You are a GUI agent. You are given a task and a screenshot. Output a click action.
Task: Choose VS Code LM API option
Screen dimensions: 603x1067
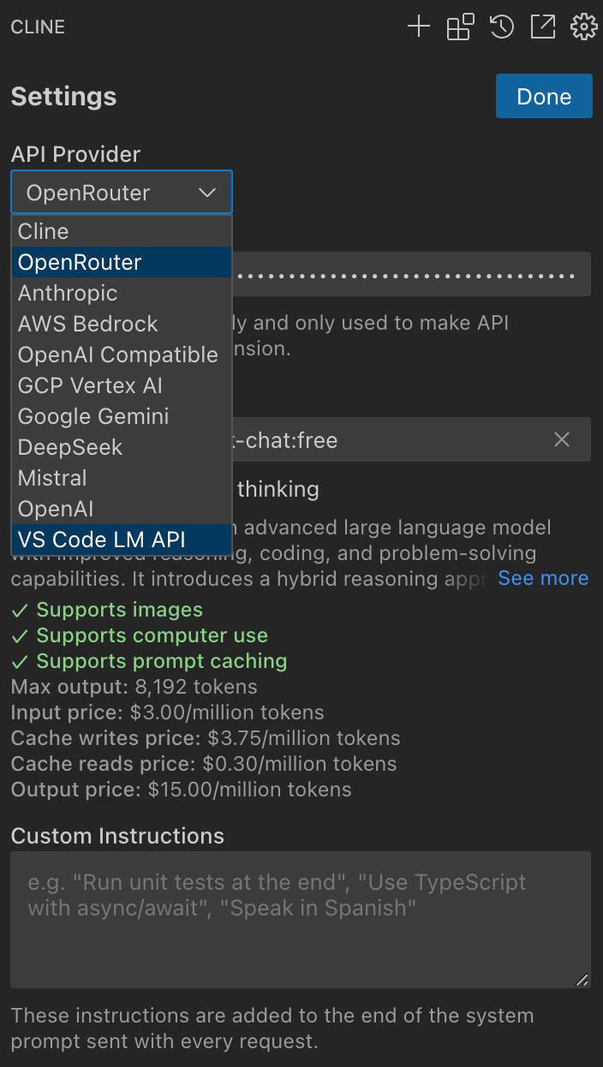click(102, 539)
